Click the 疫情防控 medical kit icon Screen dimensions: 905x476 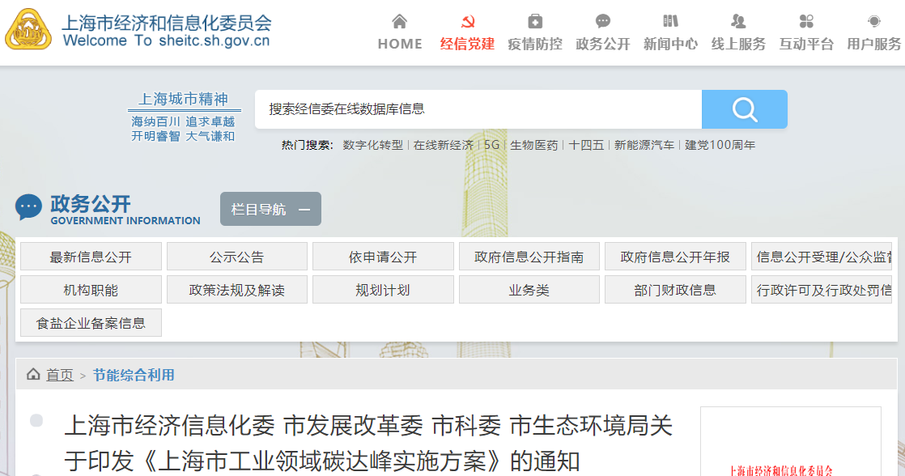click(534, 21)
